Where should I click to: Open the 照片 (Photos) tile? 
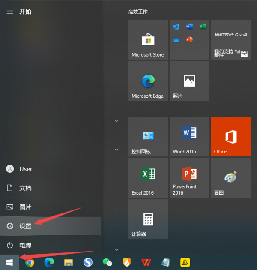[x=189, y=81]
